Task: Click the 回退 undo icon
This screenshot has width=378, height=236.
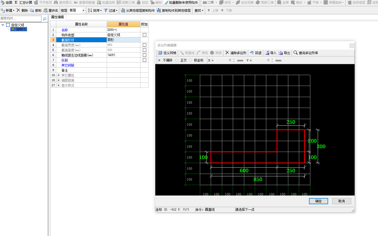Action: click(252, 53)
